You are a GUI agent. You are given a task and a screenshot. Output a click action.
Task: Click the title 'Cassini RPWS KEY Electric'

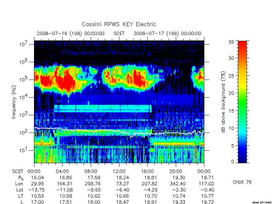coord(119,24)
